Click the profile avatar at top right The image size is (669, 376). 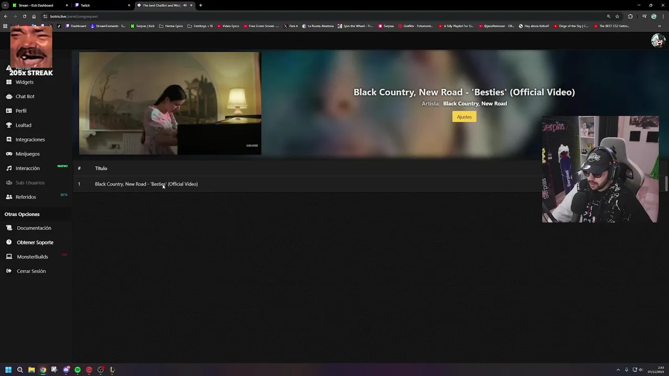[658, 40]
